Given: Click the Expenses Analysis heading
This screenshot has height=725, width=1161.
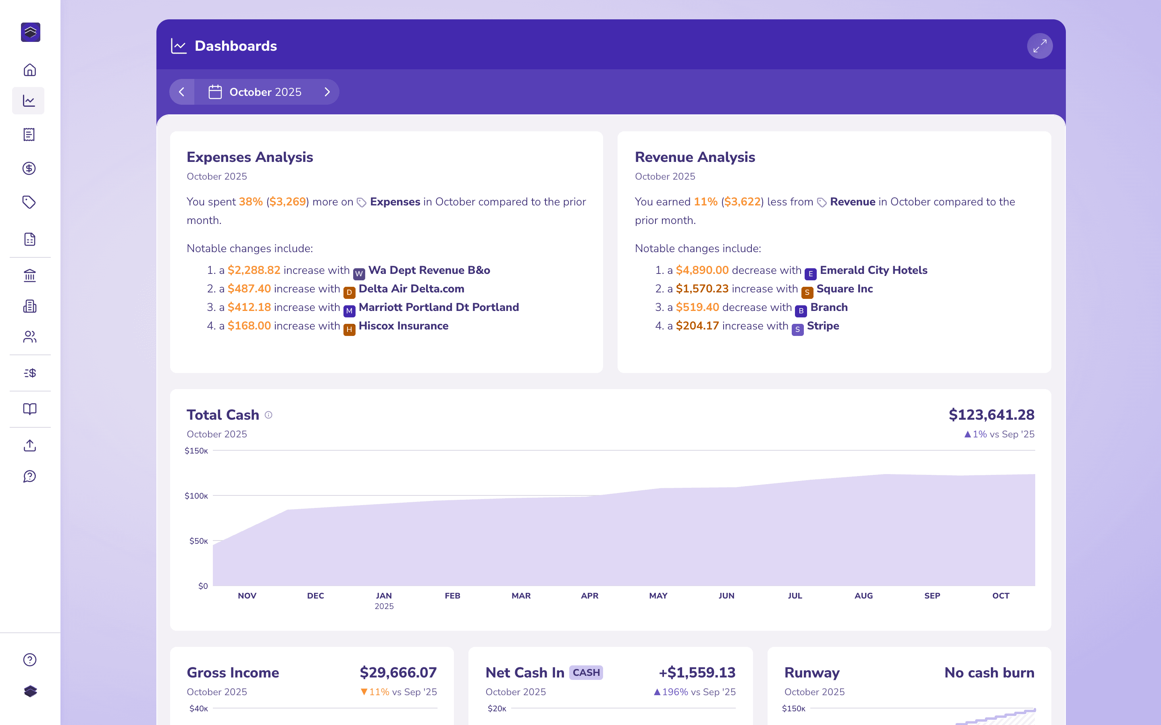Looking at the screenshot, I should click(250, 157).
